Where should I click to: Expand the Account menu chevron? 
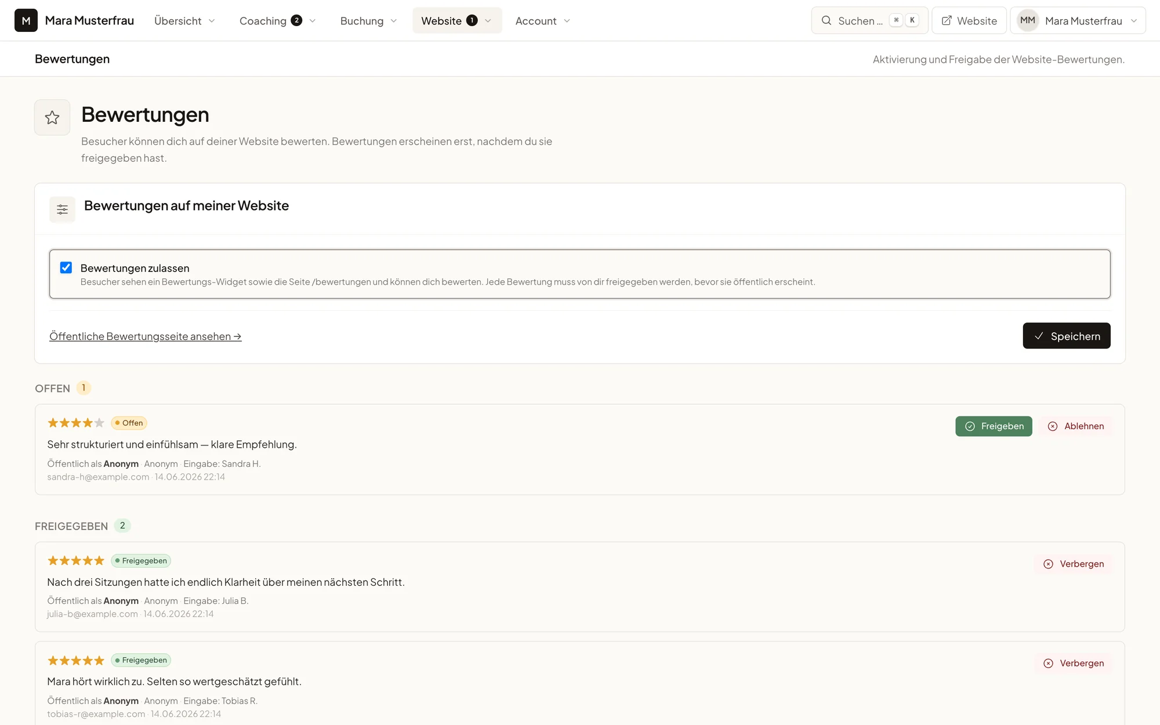click(567, 21)
